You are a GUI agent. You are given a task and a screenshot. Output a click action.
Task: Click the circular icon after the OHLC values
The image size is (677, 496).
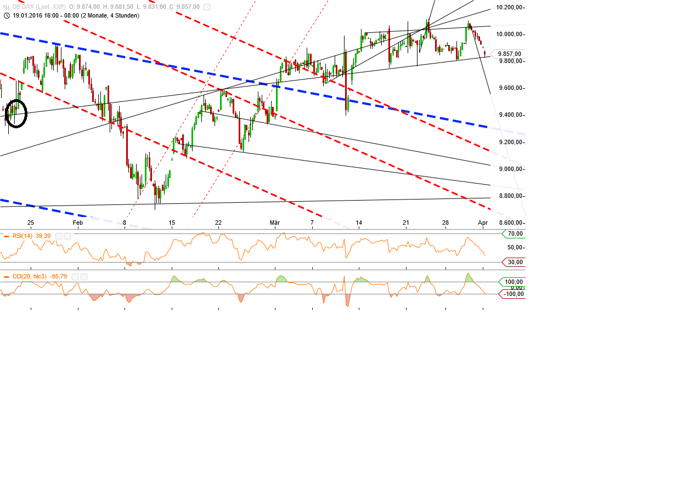(206, 7)
